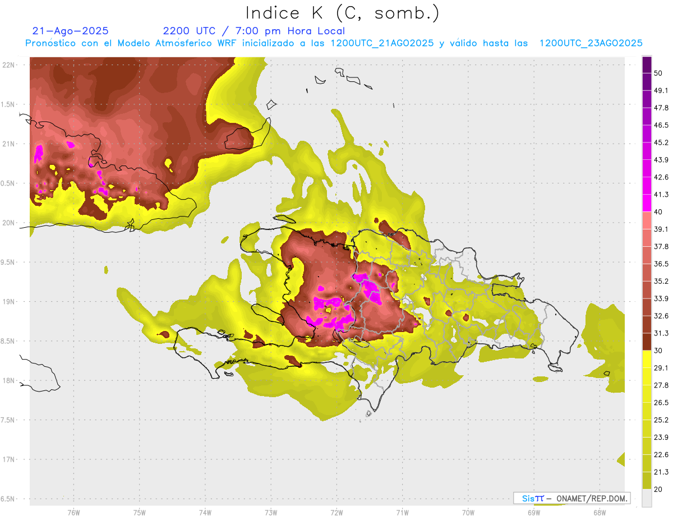Screen dimensions: 673x520
Task: Click the "72W" longitude label
Action: click(336, 513)
